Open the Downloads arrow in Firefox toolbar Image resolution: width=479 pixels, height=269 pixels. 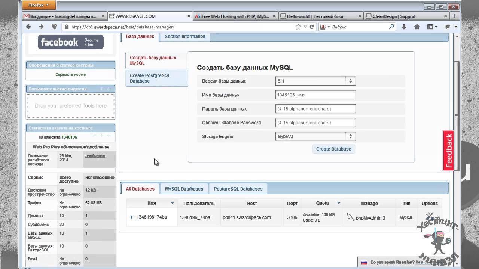404,27
